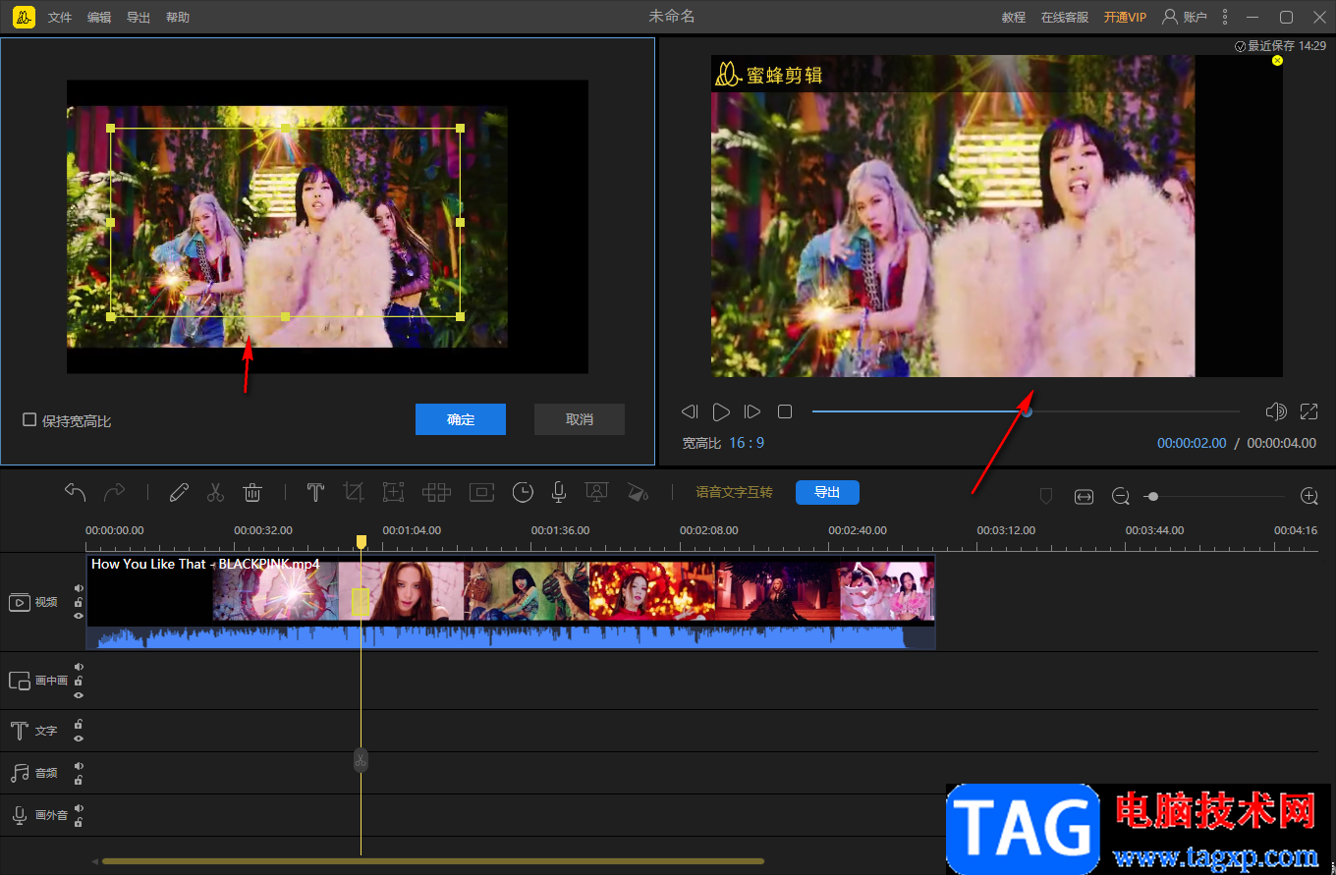Screen dimensions: 1336x875
Task: Open the 文件 menu
Action: pos(60,18)
